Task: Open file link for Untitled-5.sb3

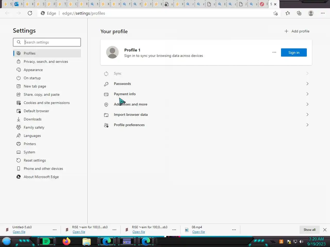Action: (19, 232)
